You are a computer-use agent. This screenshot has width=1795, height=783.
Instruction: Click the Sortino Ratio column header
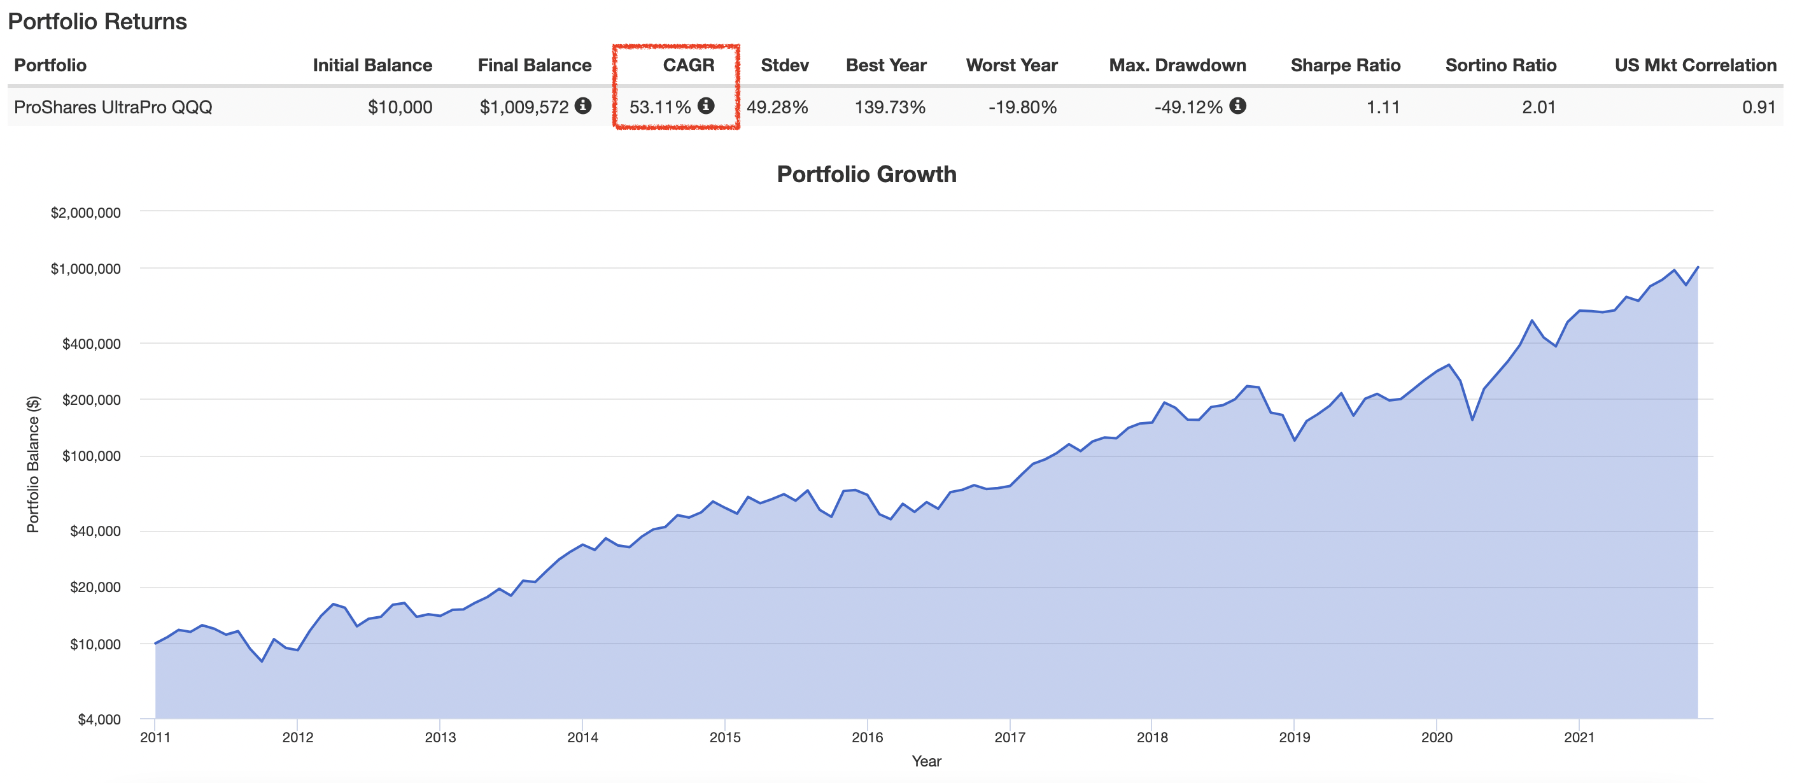pyautogui.click(x=1501, y=66)
